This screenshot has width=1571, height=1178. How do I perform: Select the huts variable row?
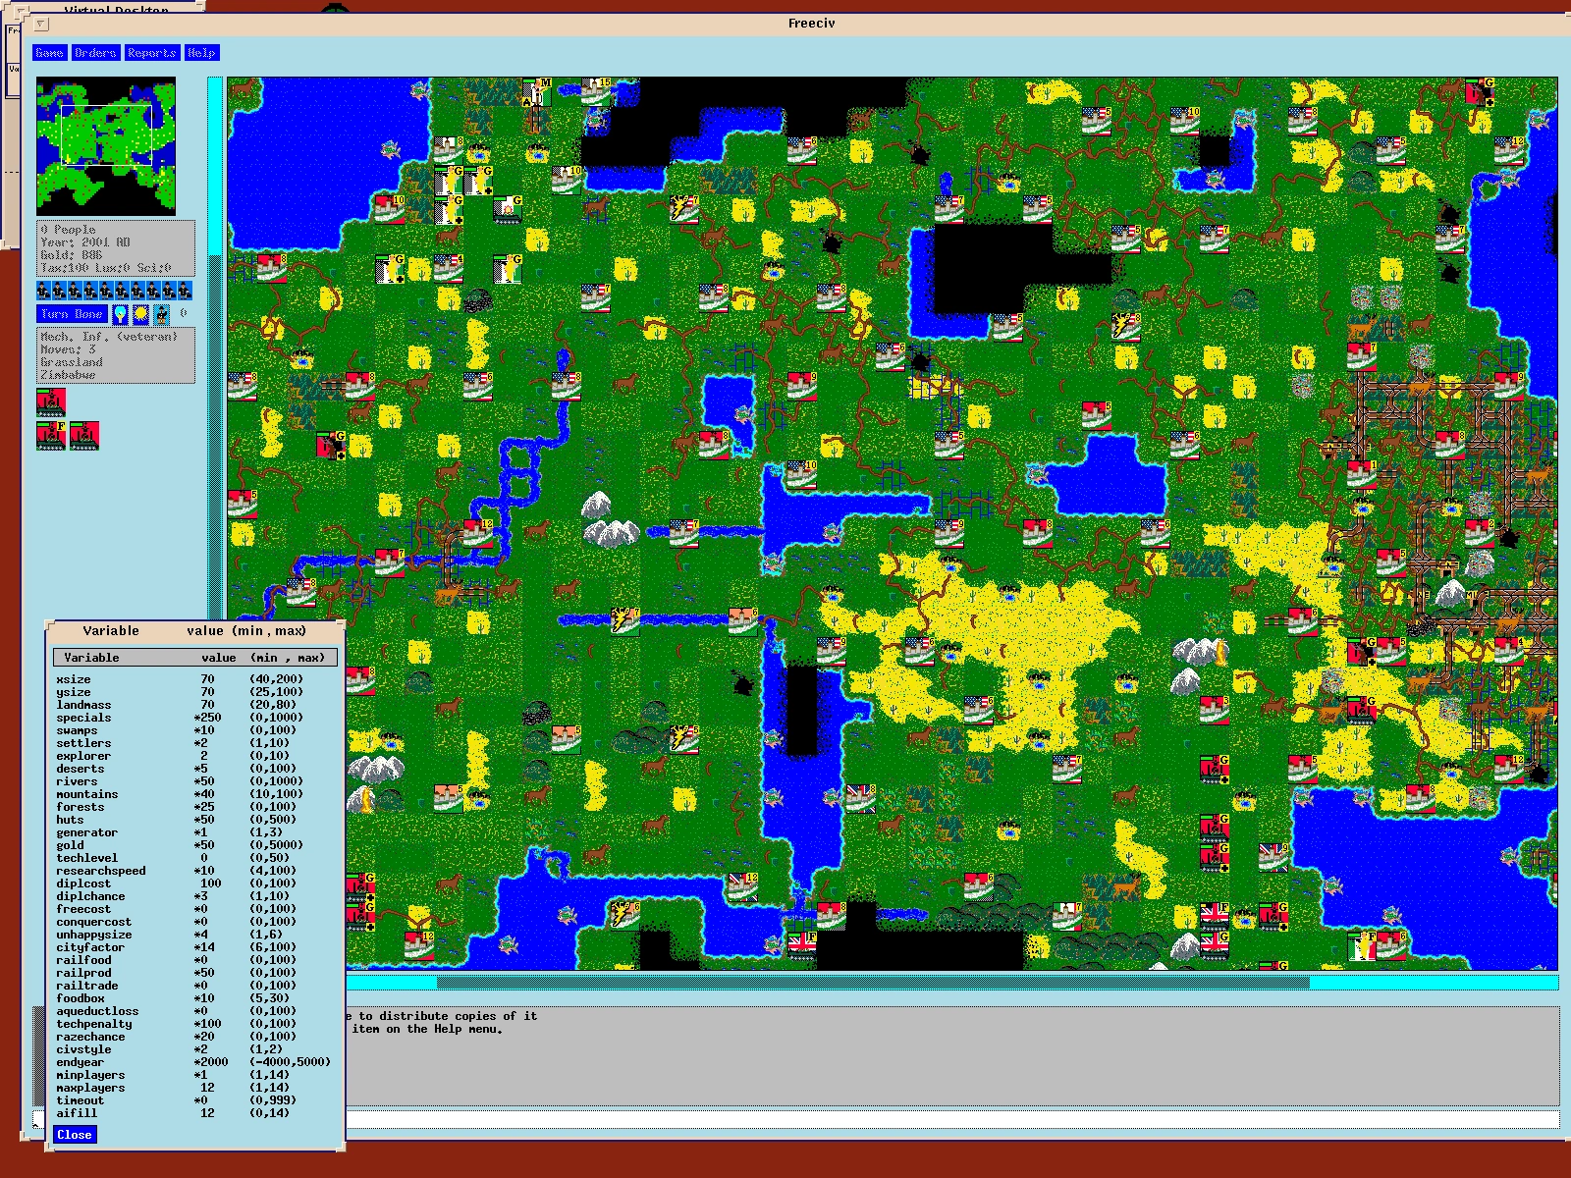click(194, 820)
